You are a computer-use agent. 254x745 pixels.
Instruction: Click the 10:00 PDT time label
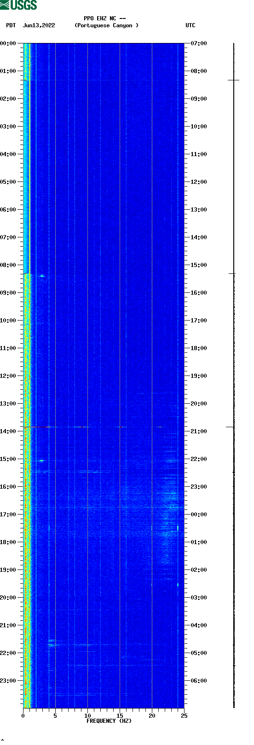(8, 321)
